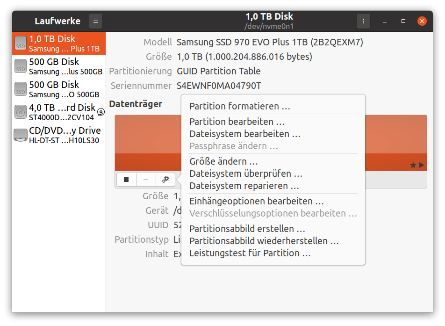Select Leistungstest für Partition … entry
The height and width of the screenshot is (326, 445).
250,253
